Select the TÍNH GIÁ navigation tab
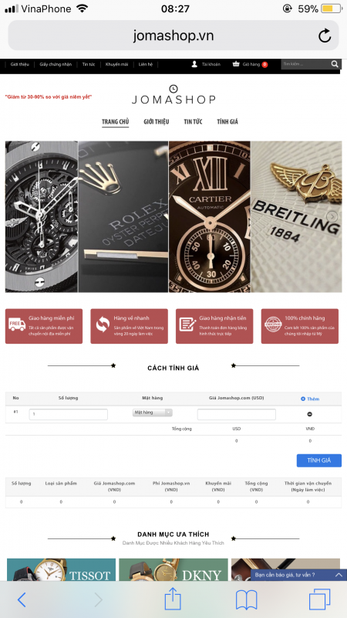This screenshot has height=618, width=347. pos(227,121)
